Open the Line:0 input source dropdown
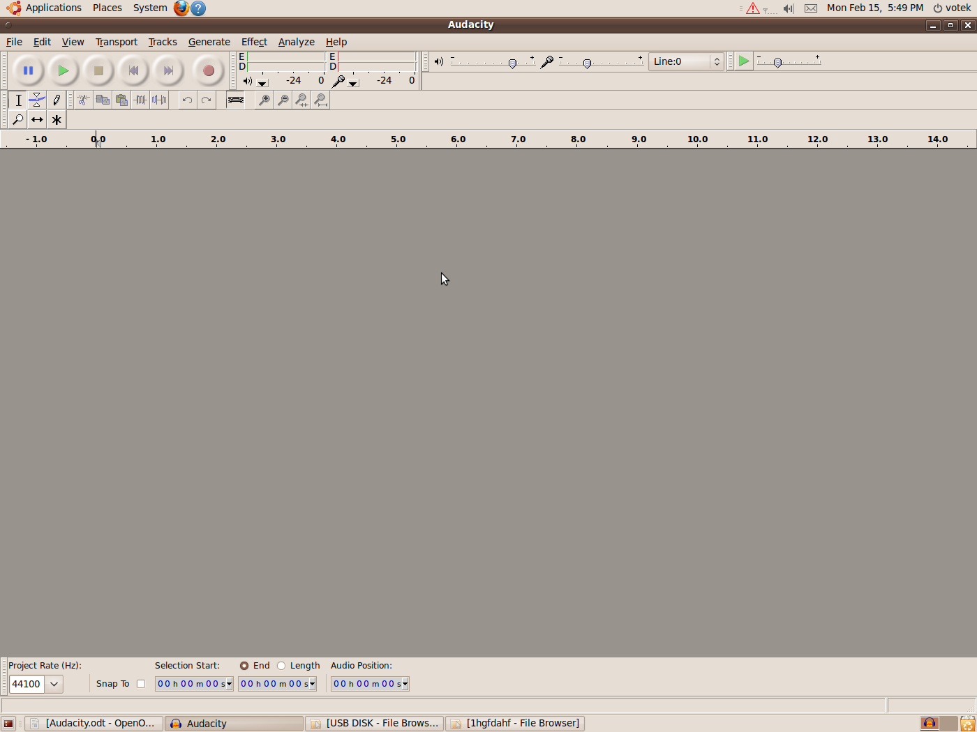Viewport: 977px width, 732px height. 686,61
